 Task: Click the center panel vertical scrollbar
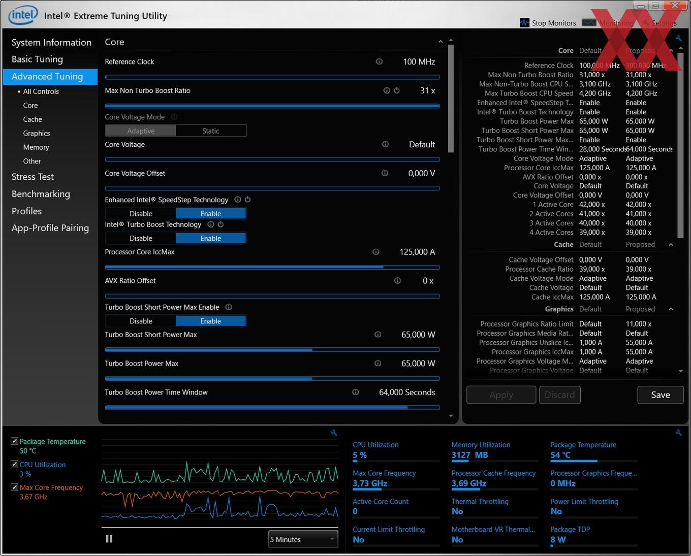pos(451,99)
